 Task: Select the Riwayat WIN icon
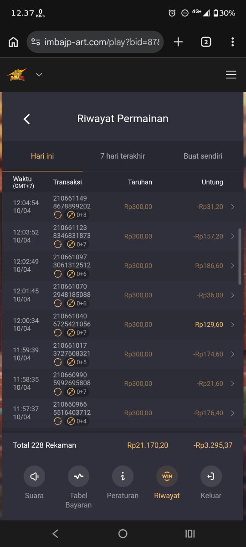(x=167, y=476)
